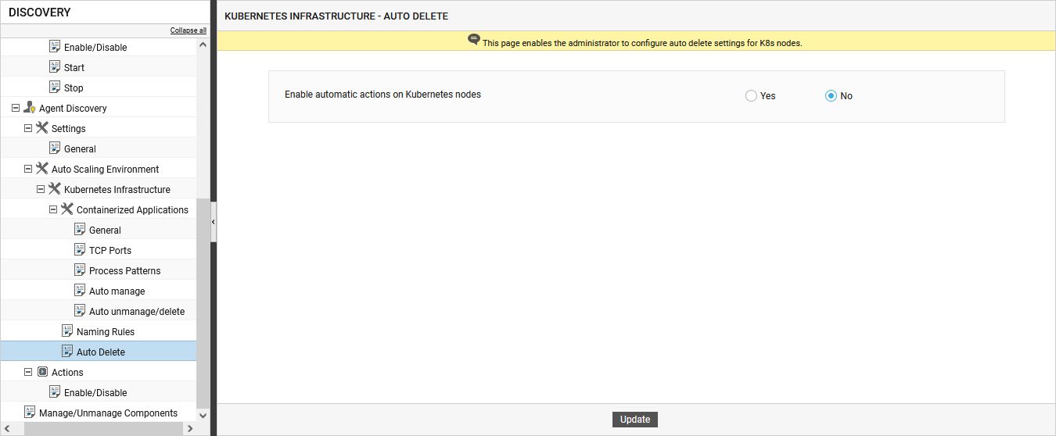The height and width of the screenshot is (436, 1056).
Task: Select the No radio button
Action: (x=831, y=96)
